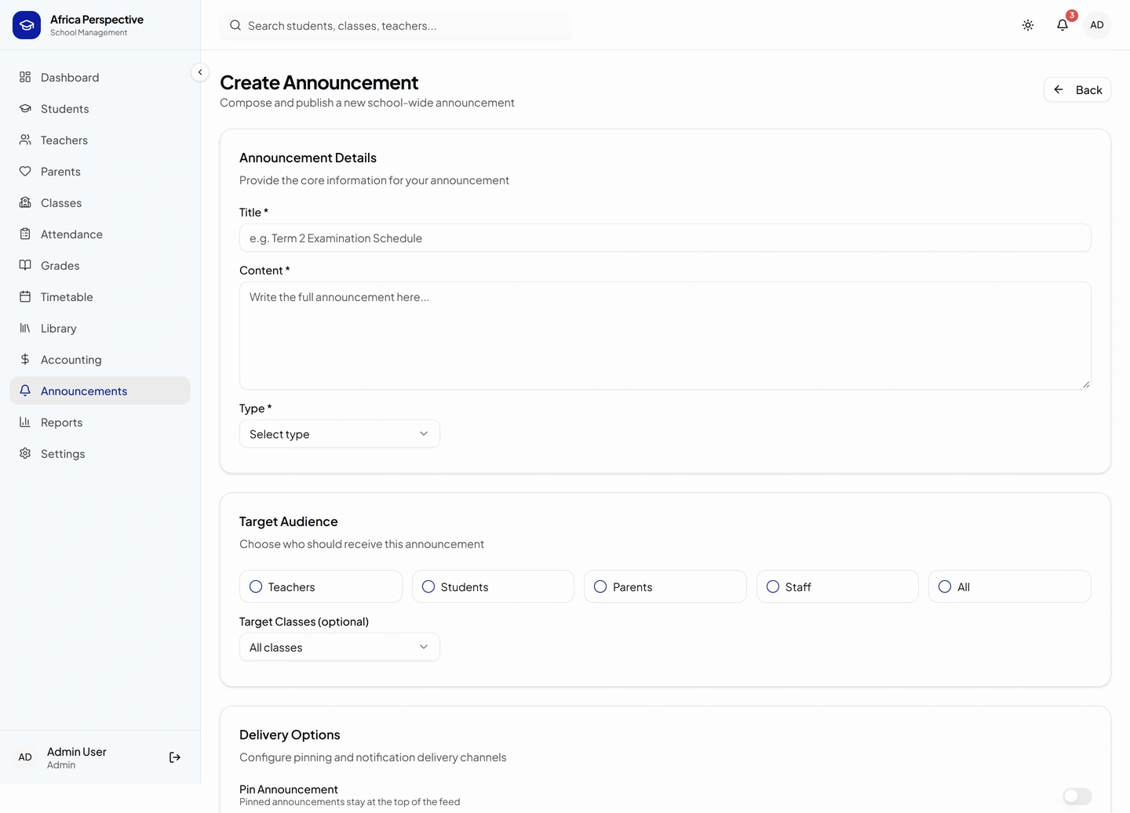Image resolution: width=1130 pixels, height=813 pixels.
Task: Click the Back button
Action: click(x=1077, y=89)
